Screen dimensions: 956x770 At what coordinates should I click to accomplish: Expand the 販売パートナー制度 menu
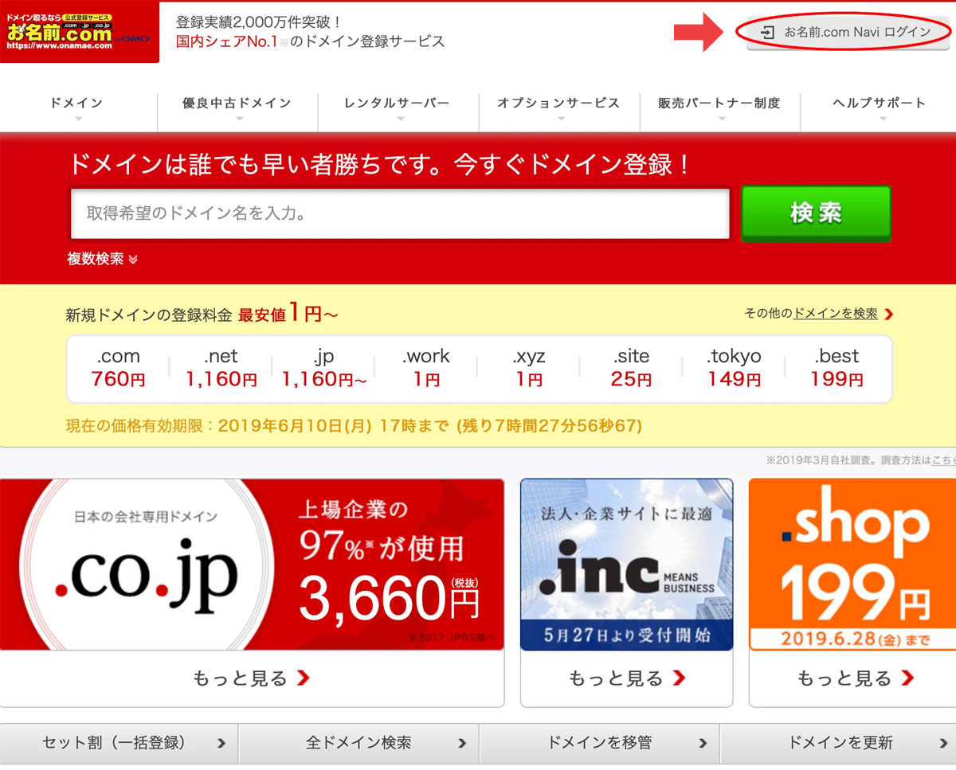point(719,108)
